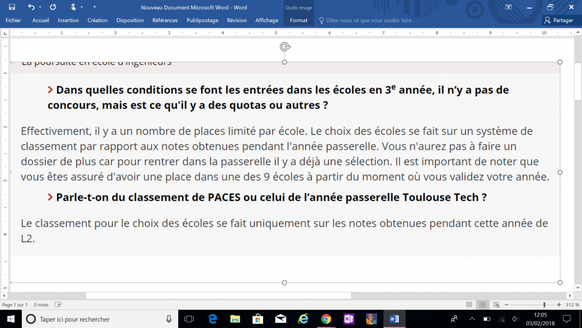Open Google Chrome from the taskbar

pos(326,319)
